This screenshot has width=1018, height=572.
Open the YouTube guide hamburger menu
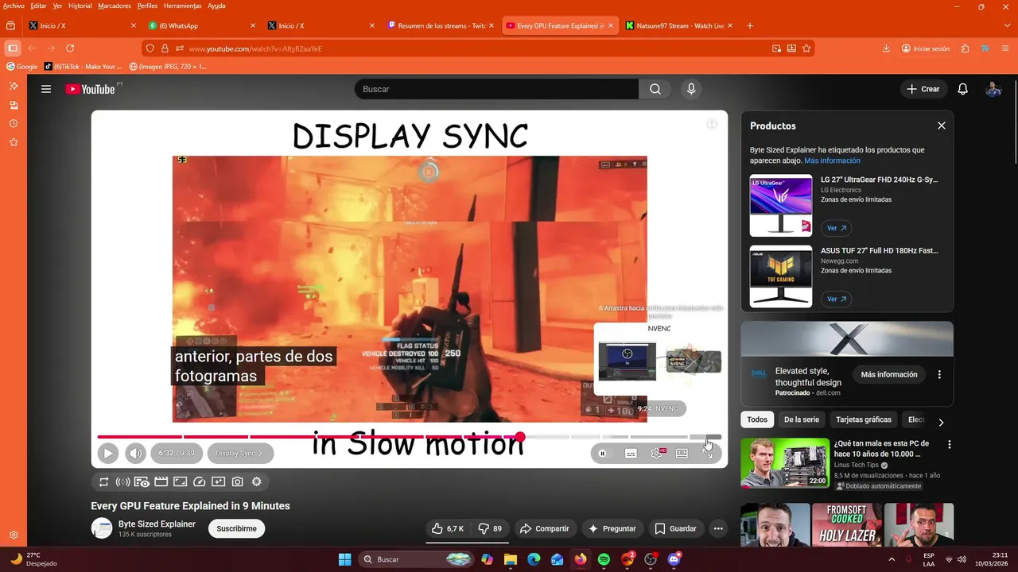(46, 89)
